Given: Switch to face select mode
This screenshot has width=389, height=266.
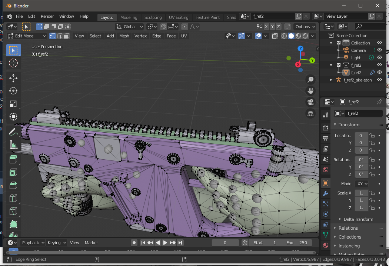Looking at the screenshot, I should coord(66,36).
